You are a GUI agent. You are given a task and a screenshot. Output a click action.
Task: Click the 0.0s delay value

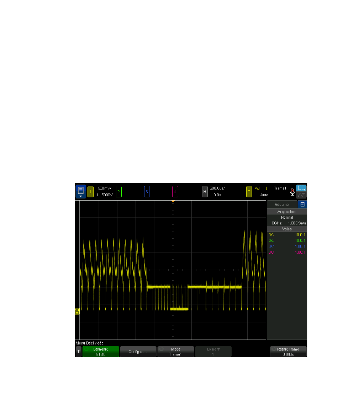click(217, 195)
